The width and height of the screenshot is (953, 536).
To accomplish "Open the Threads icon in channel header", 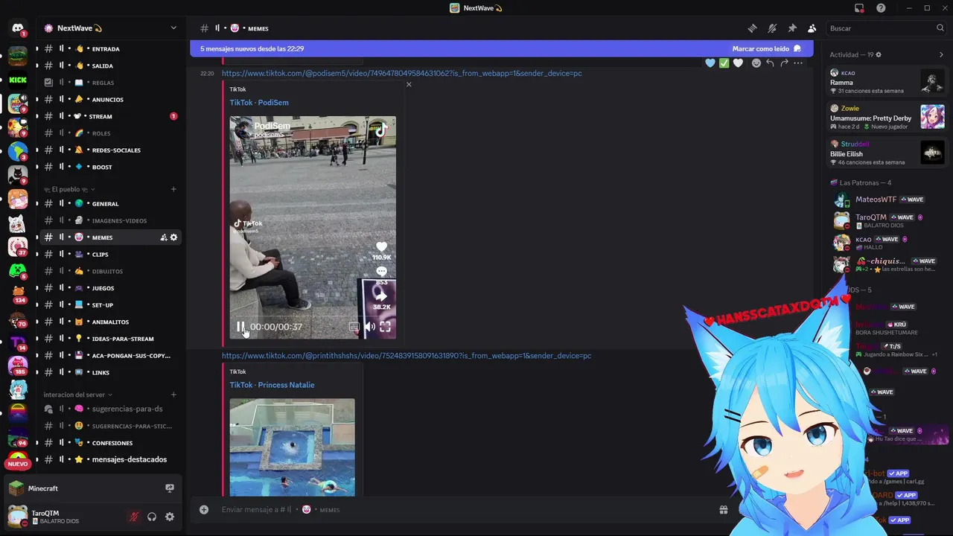I will 753,28.
